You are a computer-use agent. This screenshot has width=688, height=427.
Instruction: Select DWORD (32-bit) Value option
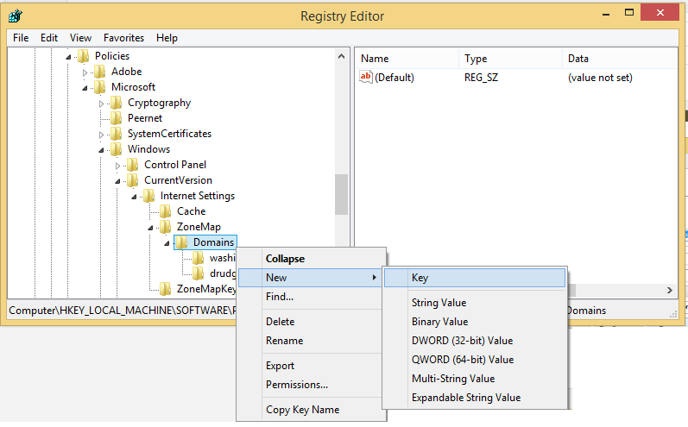(x=462, y=341)
